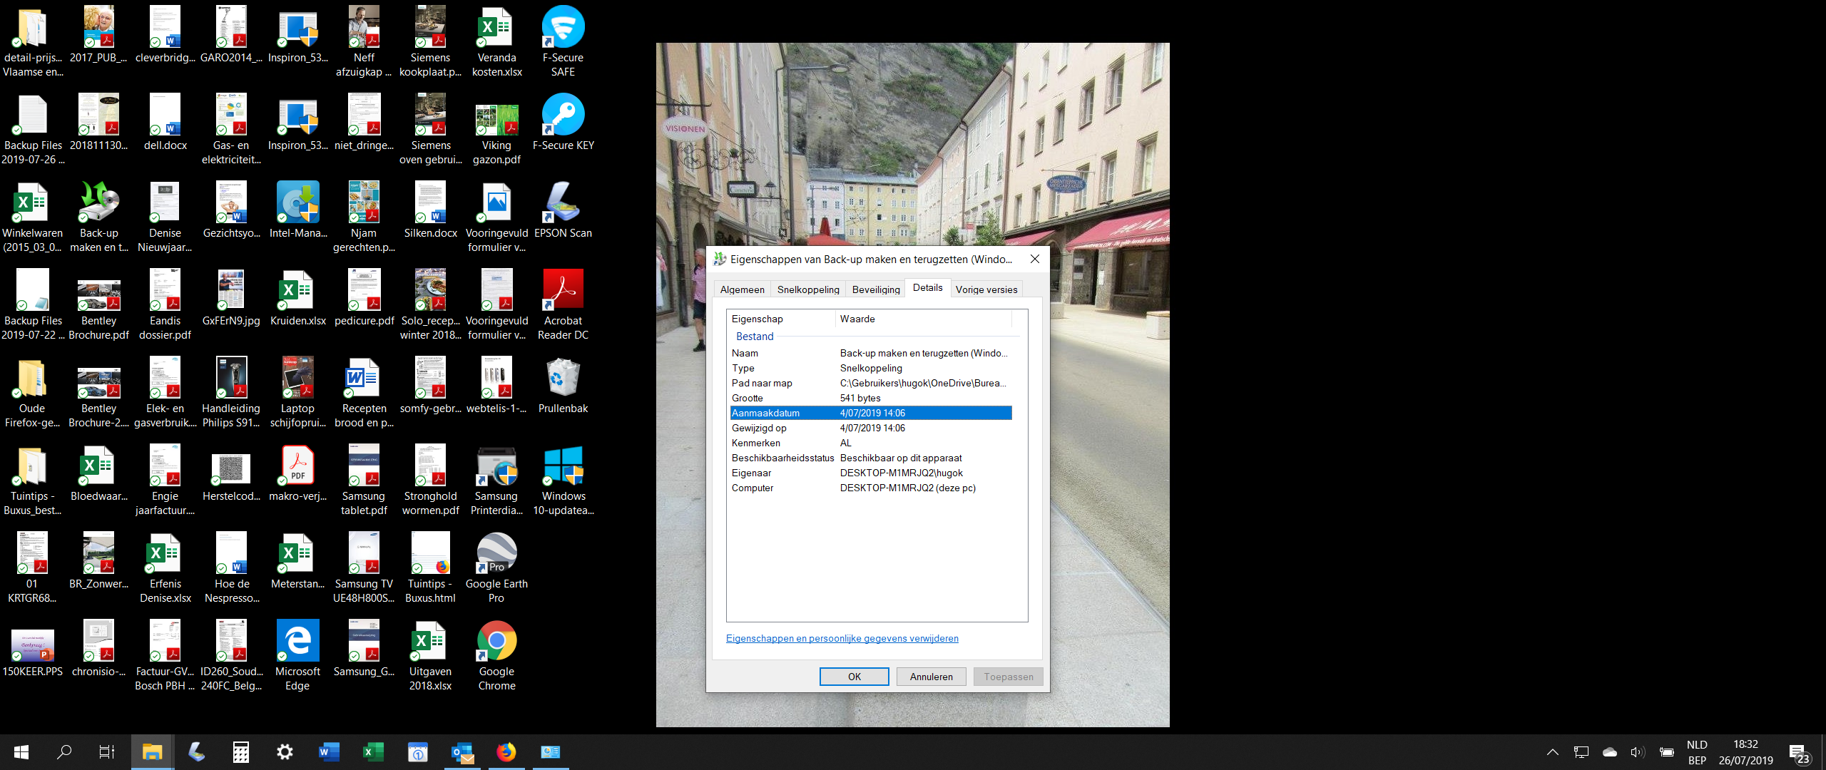This screenshot has width=1826, height=770.
Task: Click the Outlook taskbar icon
Action: pyautogui.click(x=462, y=751)
